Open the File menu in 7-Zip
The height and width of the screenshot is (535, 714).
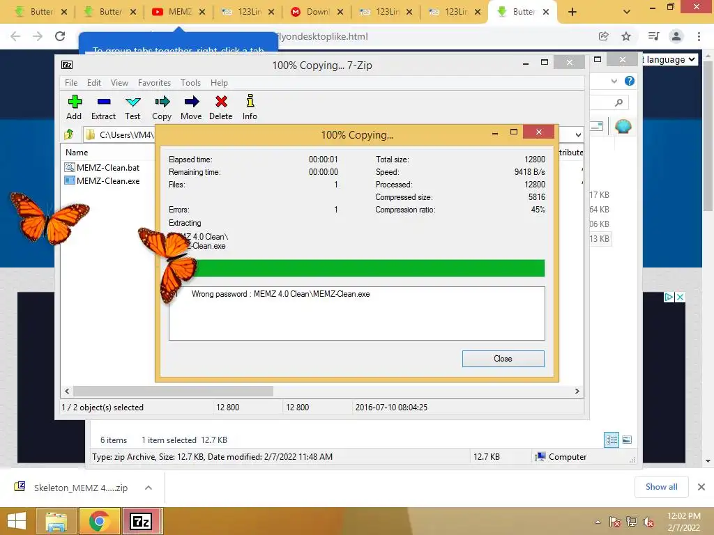point(71,83)
